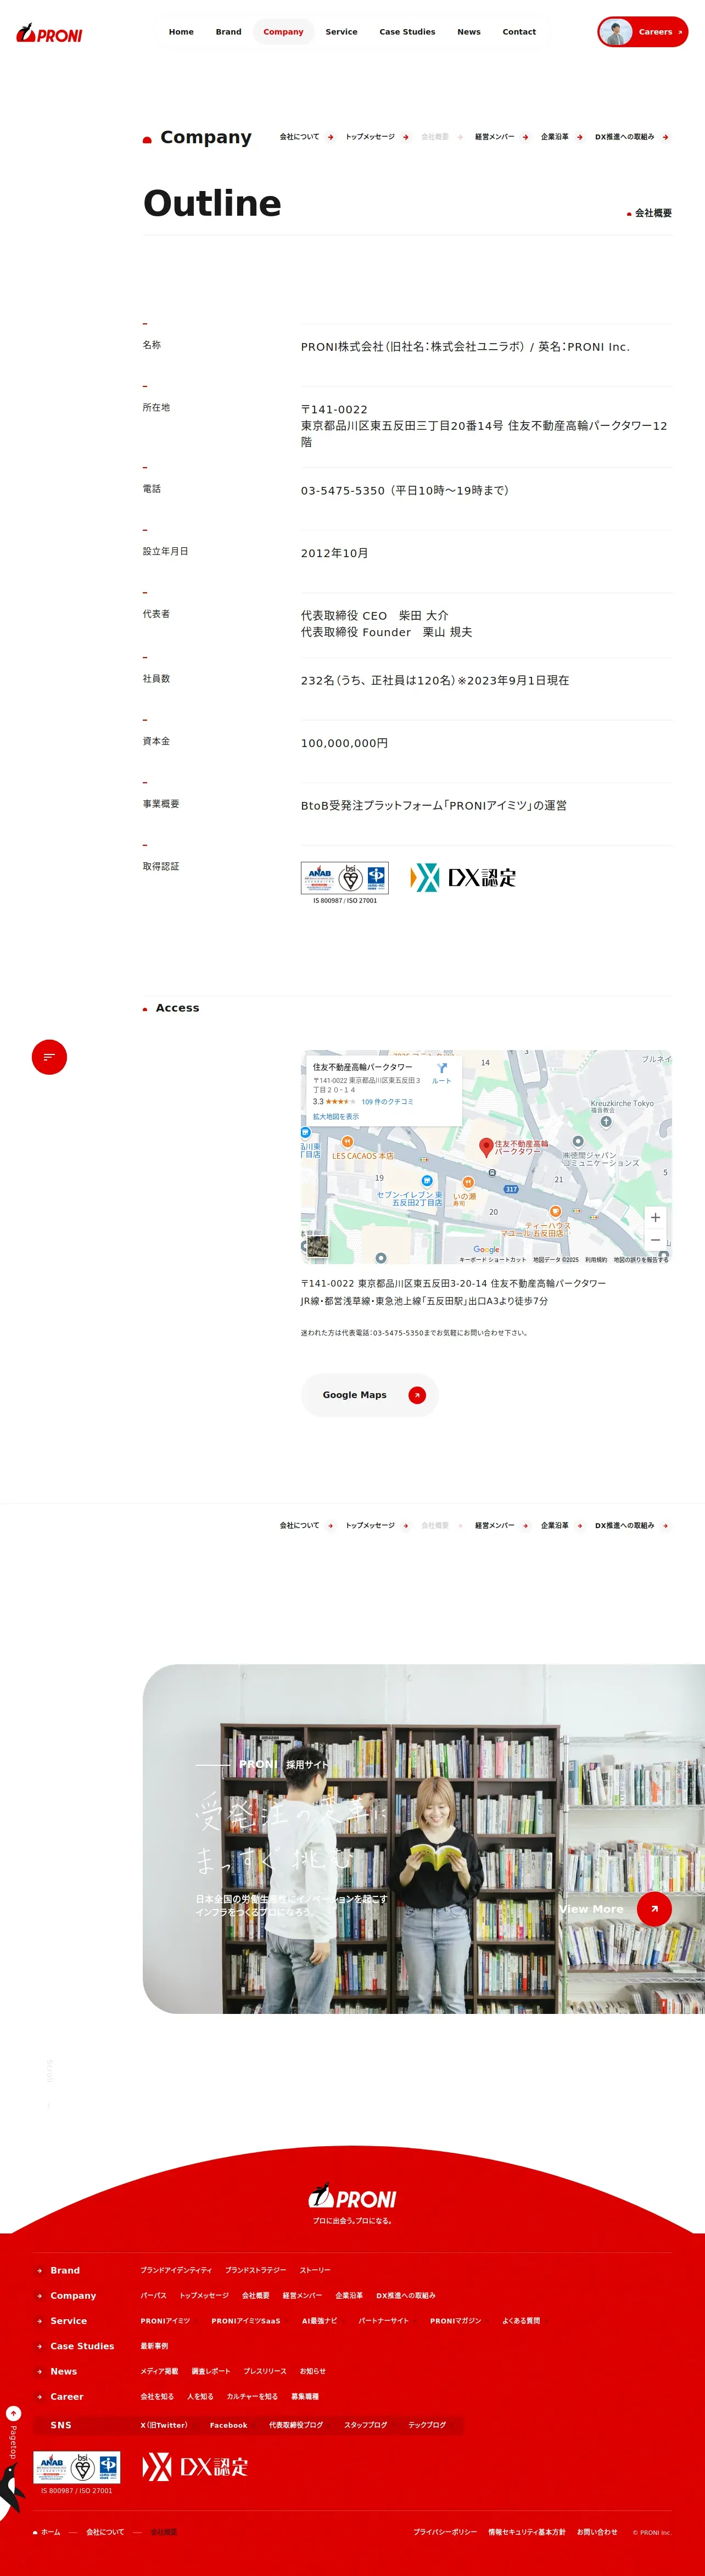
Task: Open the footer Brand heading link
Action: [x=65, y=2270]
